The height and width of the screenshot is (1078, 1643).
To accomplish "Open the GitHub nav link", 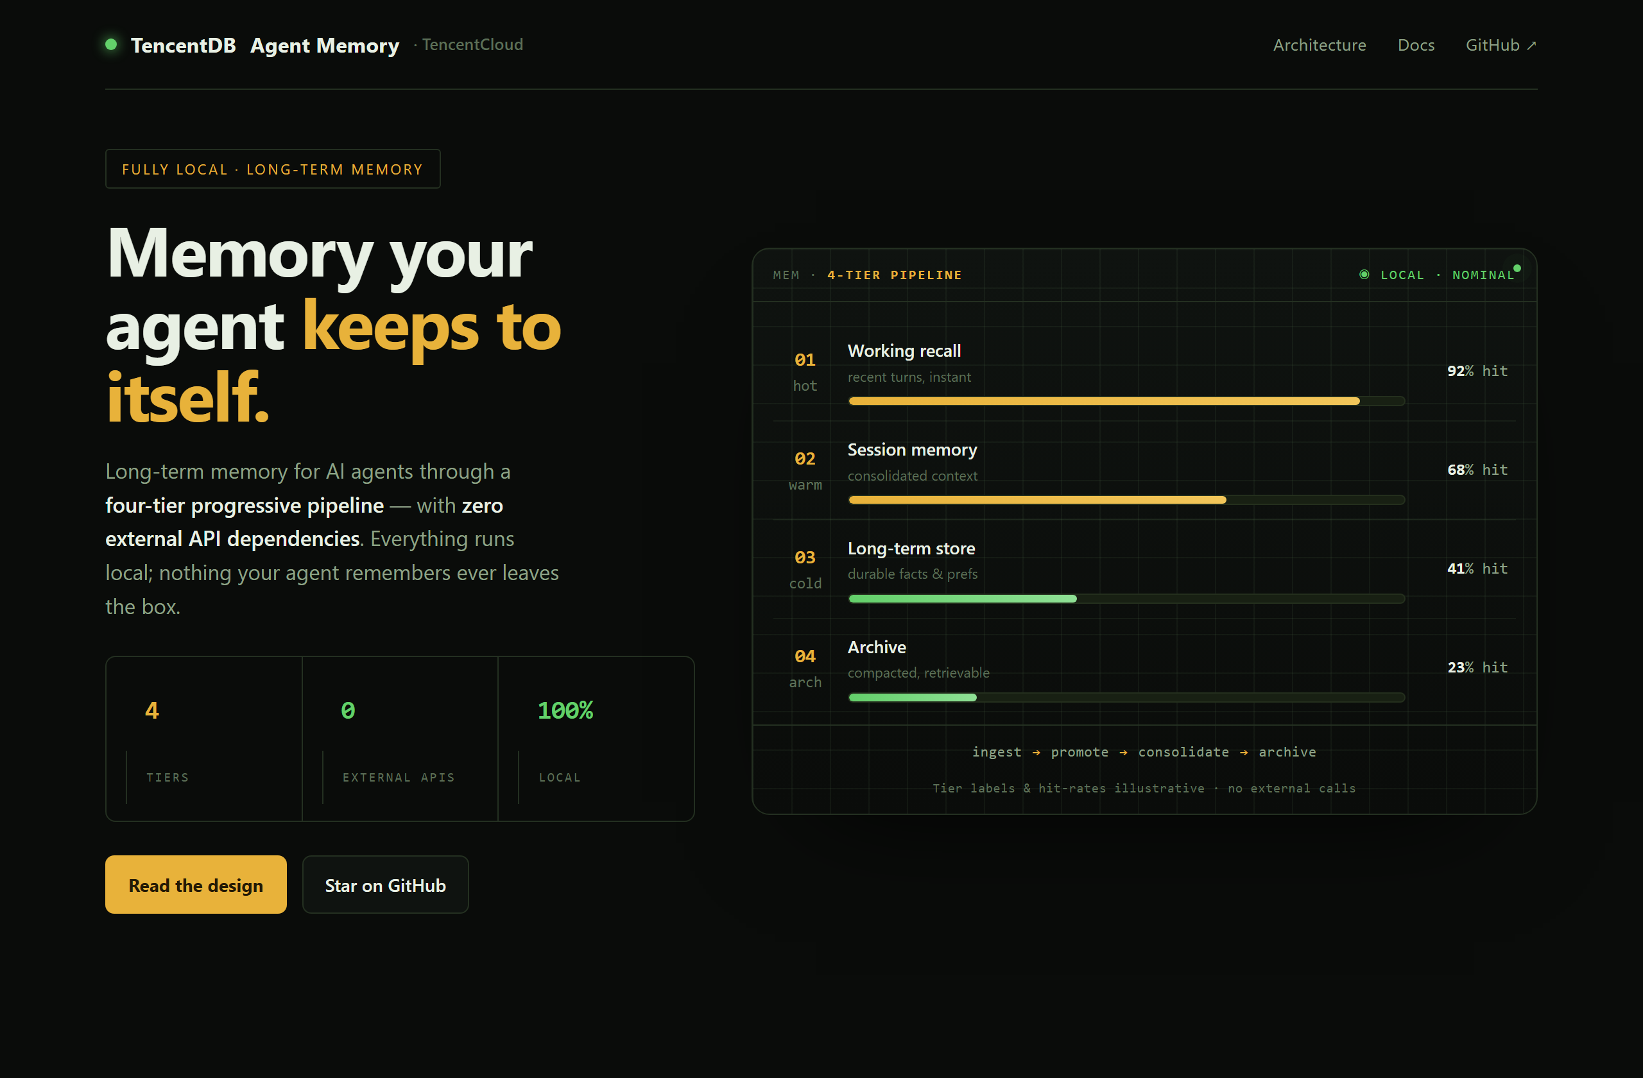I will click(1501, 45).
